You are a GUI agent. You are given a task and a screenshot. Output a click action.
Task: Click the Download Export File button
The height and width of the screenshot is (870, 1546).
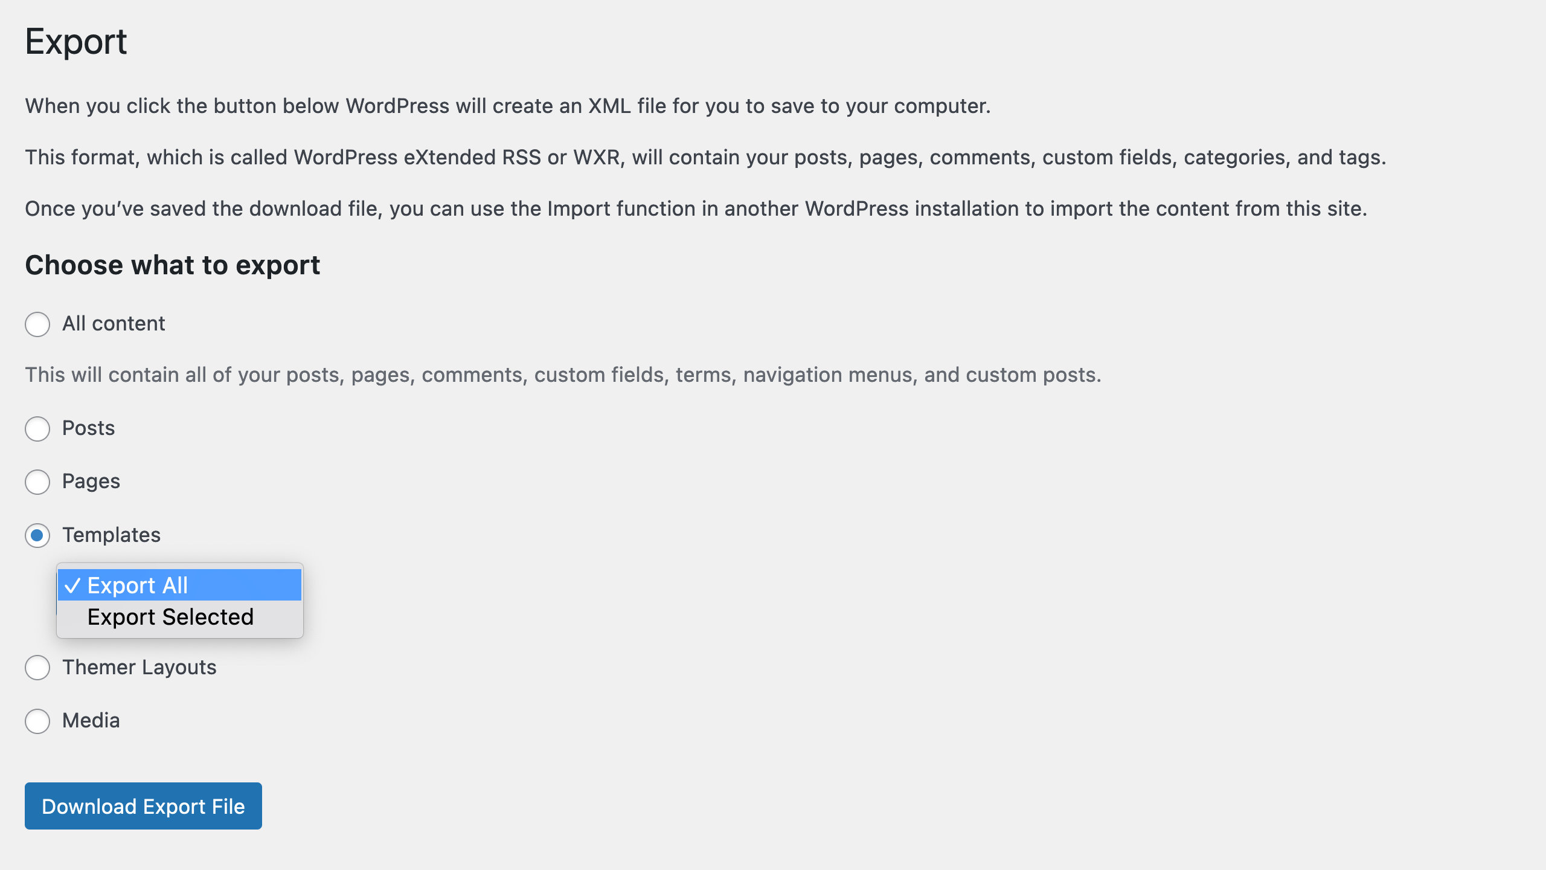(x=143, y=805)
